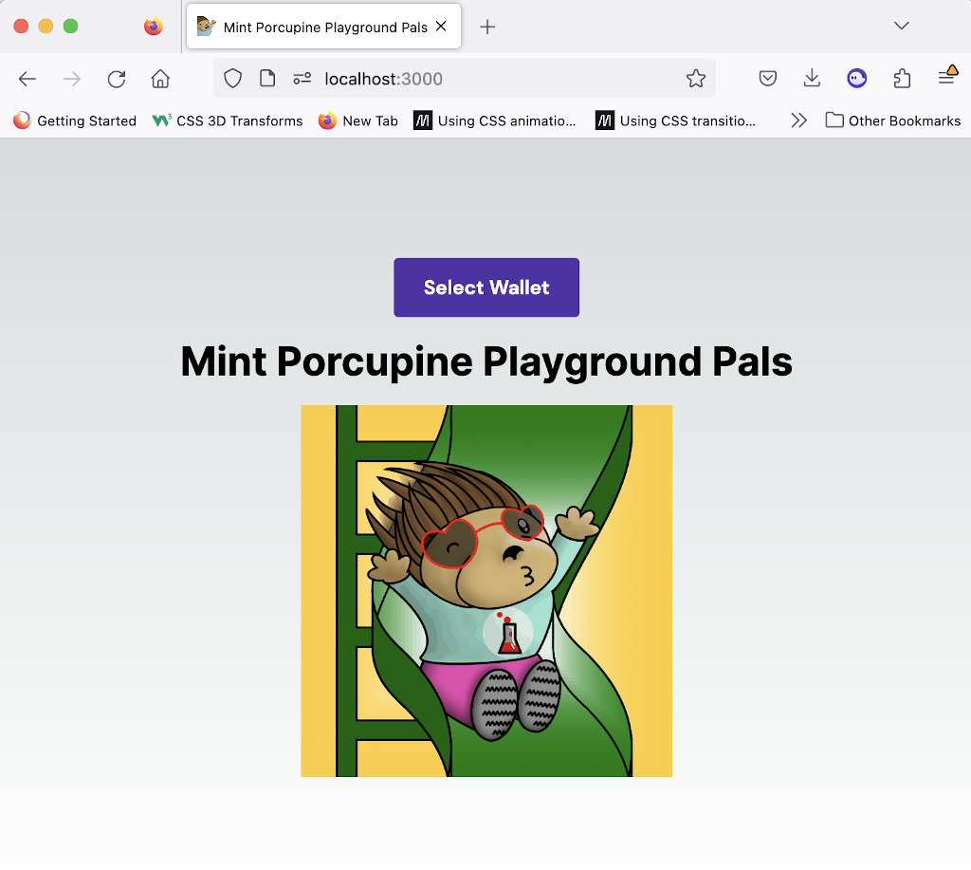Reload the current page
Image resolution: width=971 pixels, height=870 pixels.
coord(117,79)
